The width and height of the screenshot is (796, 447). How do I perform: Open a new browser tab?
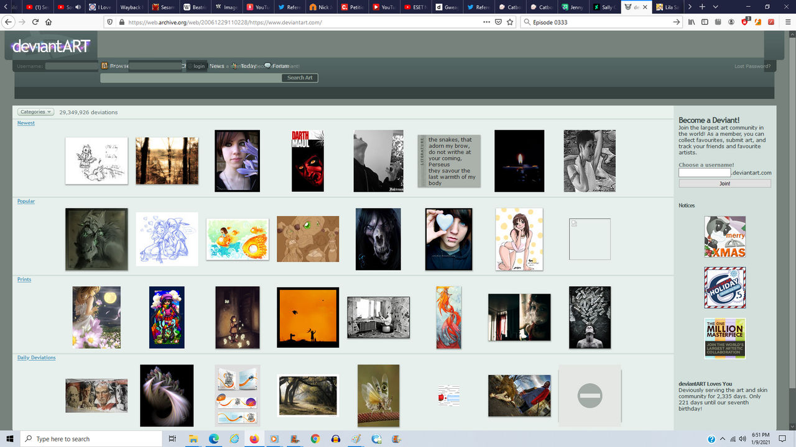click(x=702, y=7)
